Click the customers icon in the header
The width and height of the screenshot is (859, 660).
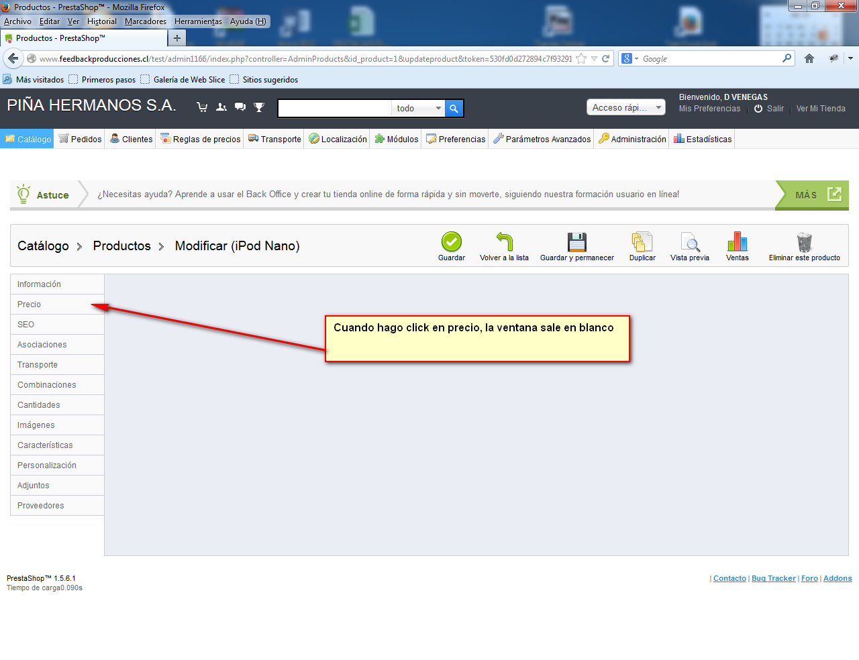pyautogui.click(x=221, y=107)
